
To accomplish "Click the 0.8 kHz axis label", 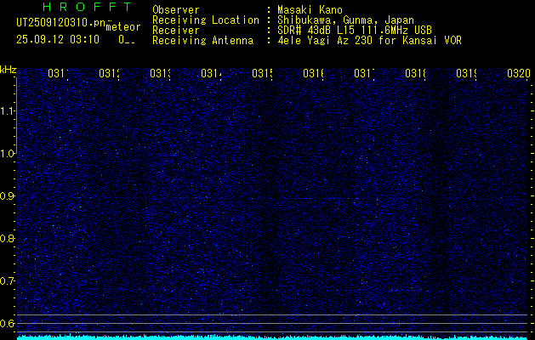I will (7, 238).
